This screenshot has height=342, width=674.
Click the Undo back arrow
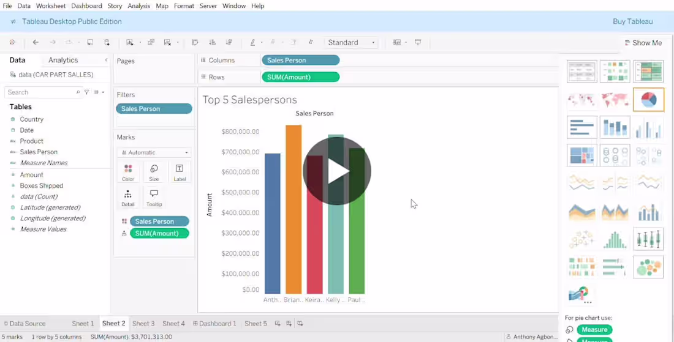click(x=36, y=42)
